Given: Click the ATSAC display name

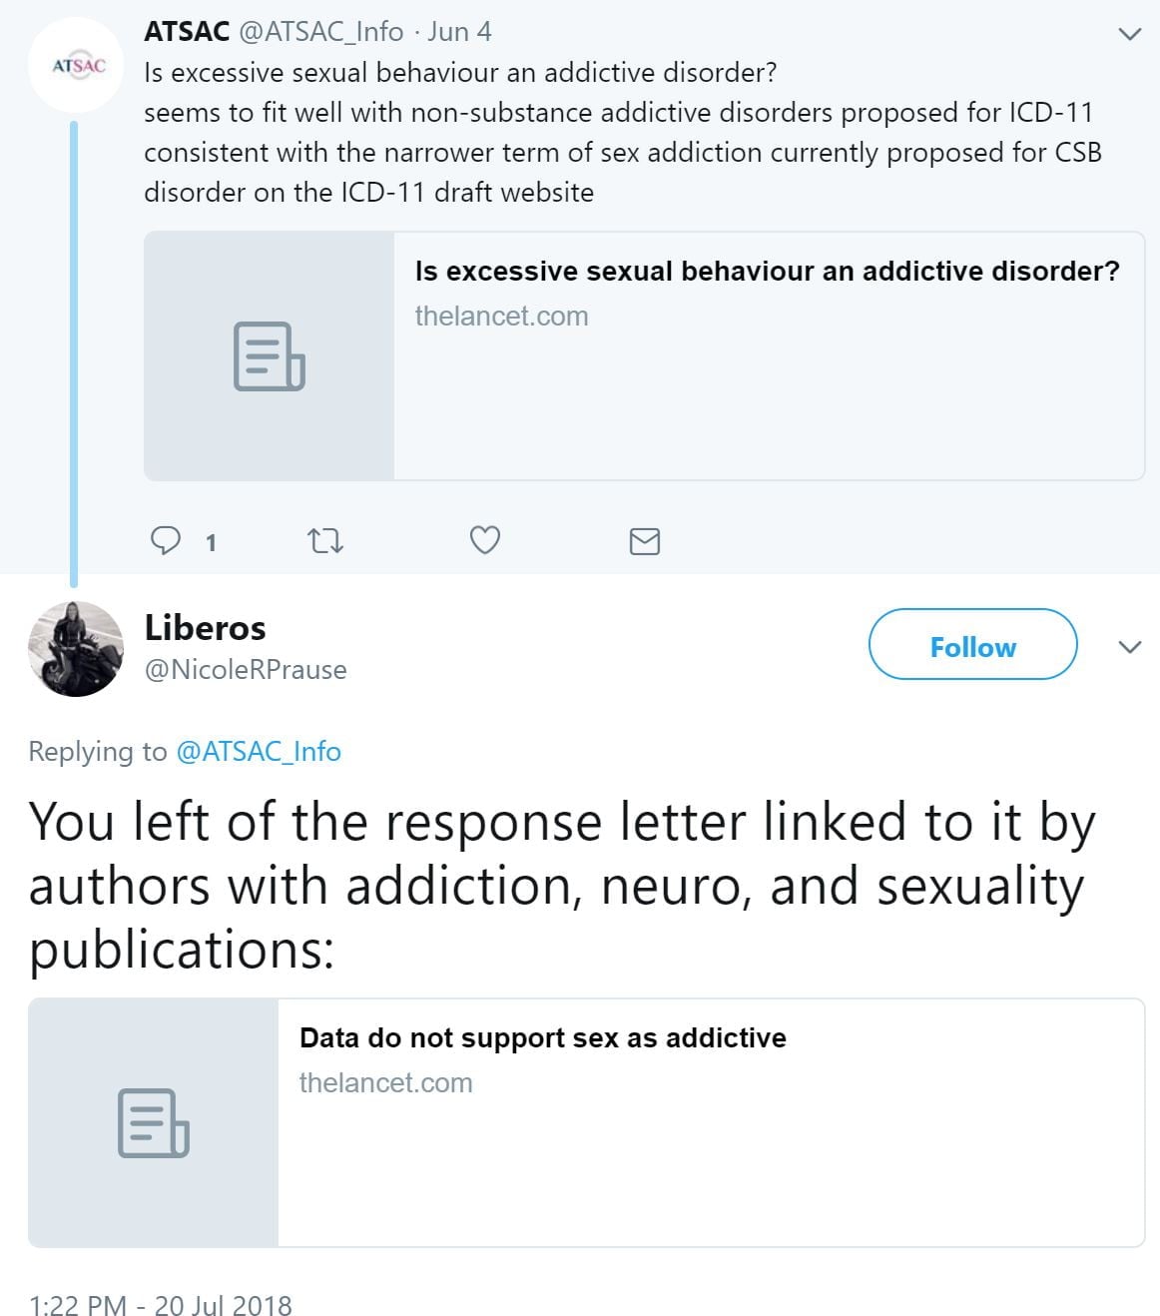Looking at the screenshot, I should click(187, 32).
